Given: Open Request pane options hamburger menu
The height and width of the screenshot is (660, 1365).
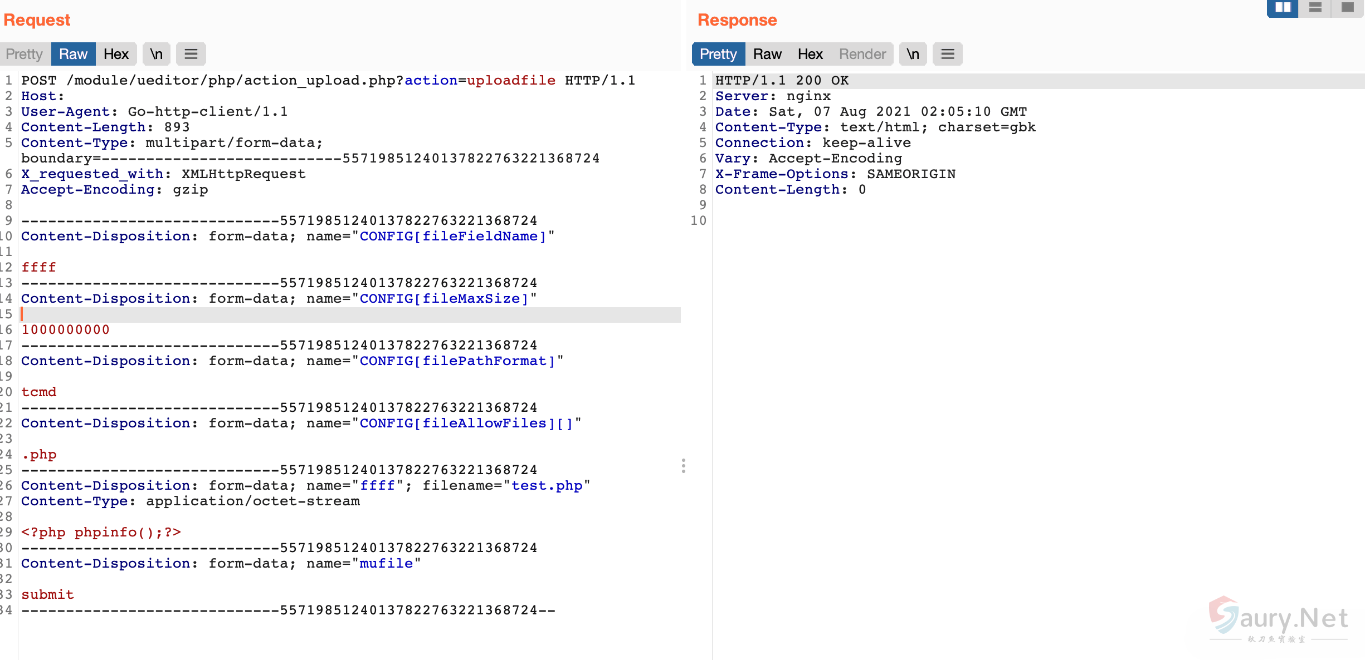Looking at the screenshot, I should tap(191, 54).
